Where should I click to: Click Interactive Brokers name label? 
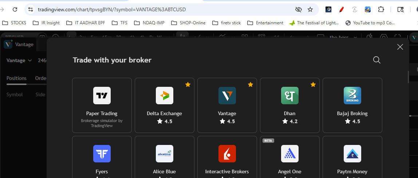point(227,171)
